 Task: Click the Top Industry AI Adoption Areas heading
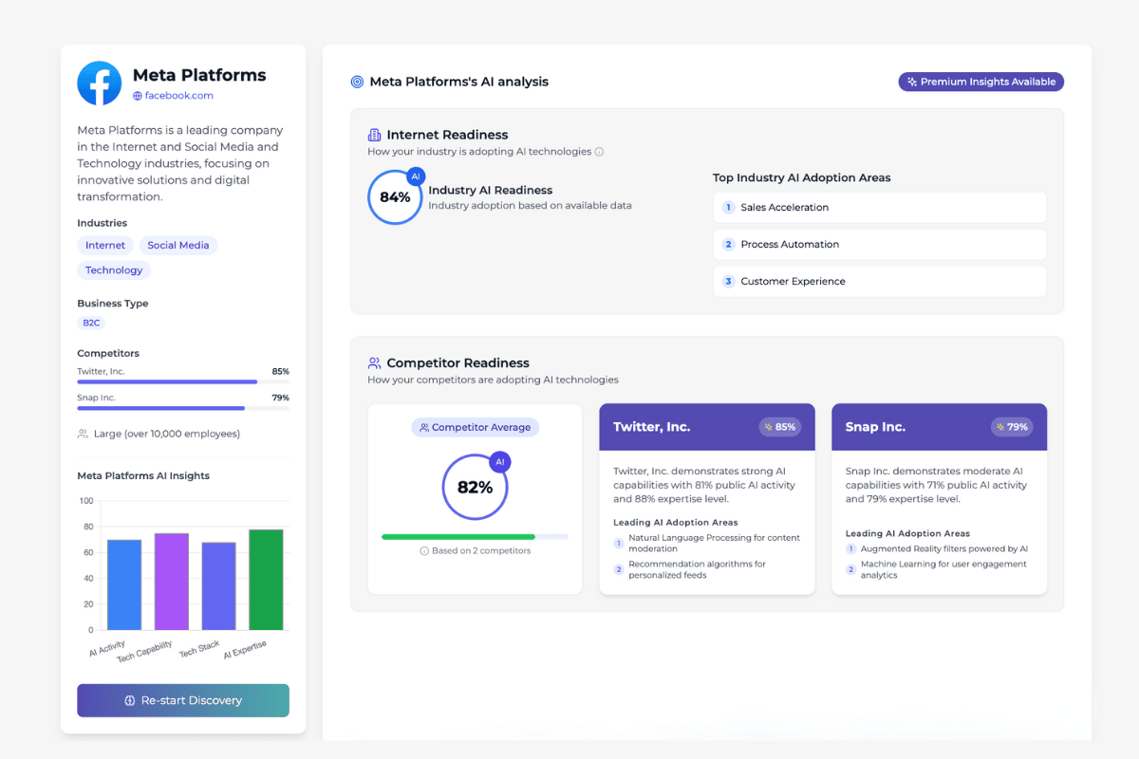tap(802, 177)
